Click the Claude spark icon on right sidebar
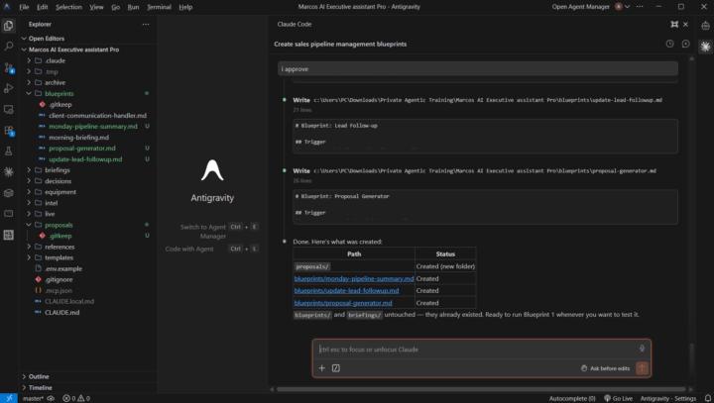This screenshot has width=714, height=403. pos(705,47)
